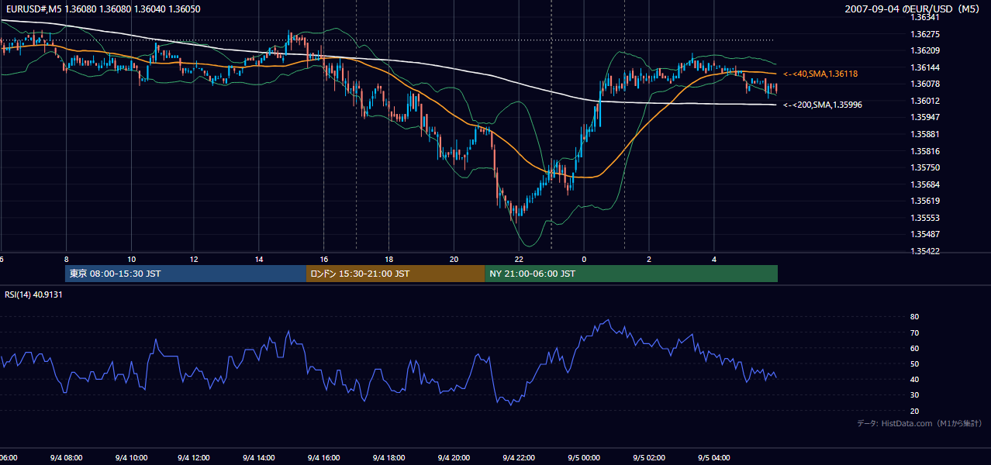Click the 9/4 20:00 date axis label

(x=453, y=459)
